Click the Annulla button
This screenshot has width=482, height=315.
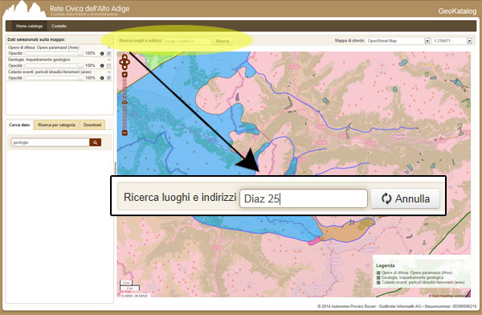[x=406, y=198]
